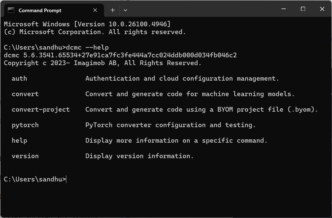Click the typed "dcmc --help" command text
Viewport: 332px width, 218px height.
[x=87, y=47]
